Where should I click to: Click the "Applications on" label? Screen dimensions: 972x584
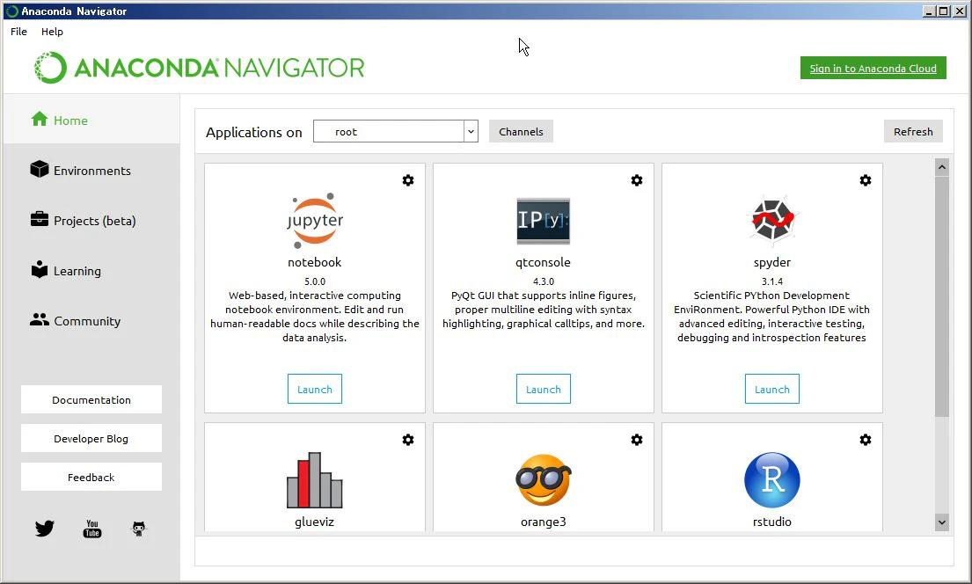[x=254, y=132]
